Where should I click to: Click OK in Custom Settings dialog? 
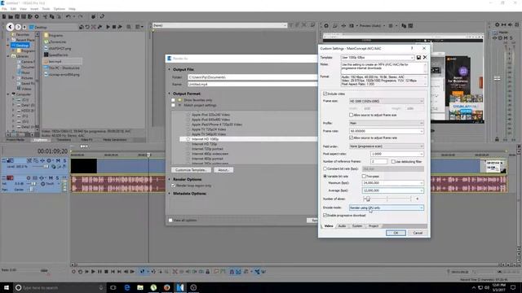(x=396, y=233)
